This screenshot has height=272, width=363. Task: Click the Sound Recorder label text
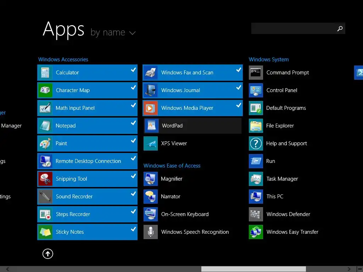[x=74, y=197]
